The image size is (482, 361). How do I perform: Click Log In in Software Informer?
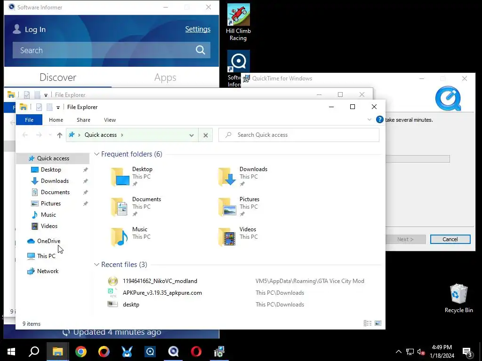point(35,30)
